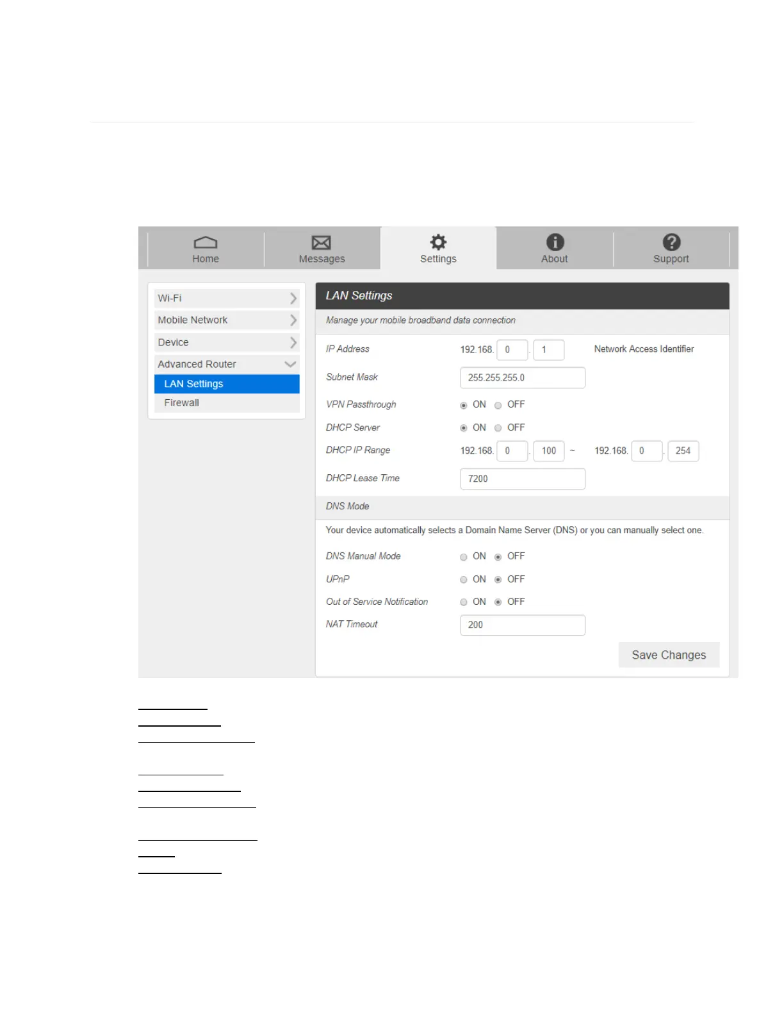The image size is (784, 1015).
Task: Turn VPN Passthrough OFF
Action: [498, 405]
